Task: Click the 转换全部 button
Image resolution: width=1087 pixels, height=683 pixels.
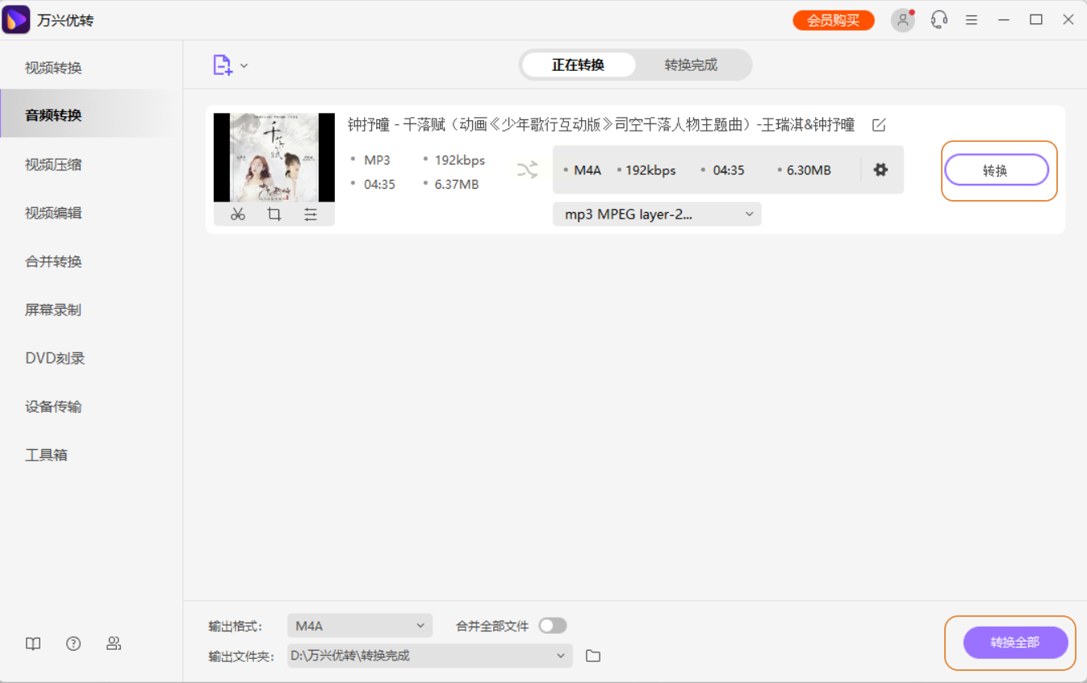Action: [1015, 643]
